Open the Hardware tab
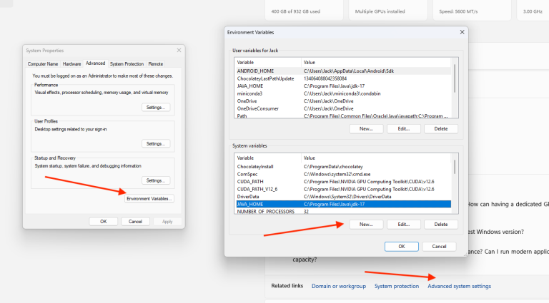Image resolution: width=549 pixels, height=303 pixels. [72, 64]
